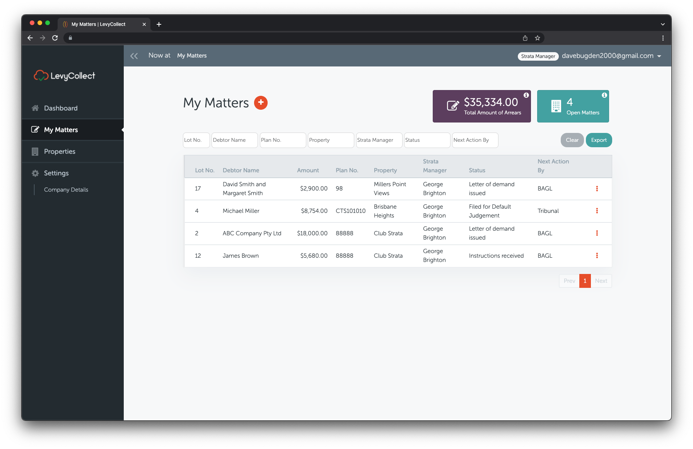693x449 pixels.
Task: Add a new matter with plus icon
Action: click(261, 103)
